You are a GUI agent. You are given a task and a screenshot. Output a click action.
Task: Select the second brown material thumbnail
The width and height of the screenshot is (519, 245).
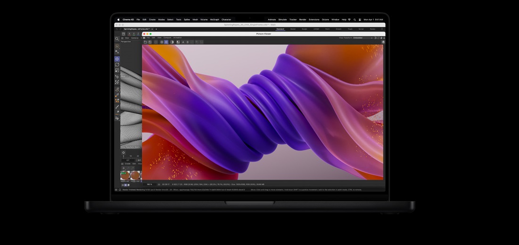pyautogui.click(x=135, y=175)
